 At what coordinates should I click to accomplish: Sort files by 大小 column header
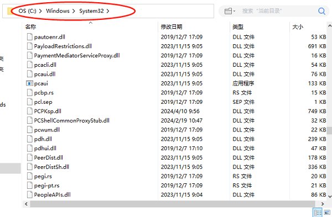pyautogui.click(x=298, y=27)
